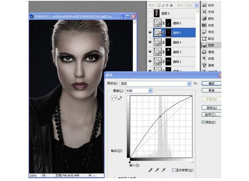Select the 图层 5 layer name
The height and width of the screenshot is (181, 249).
(x=165, y=14)
